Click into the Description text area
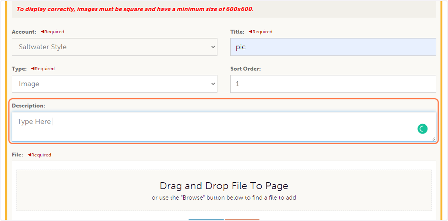Viewport: 448px width, 221px height. [x=224, y=127]
